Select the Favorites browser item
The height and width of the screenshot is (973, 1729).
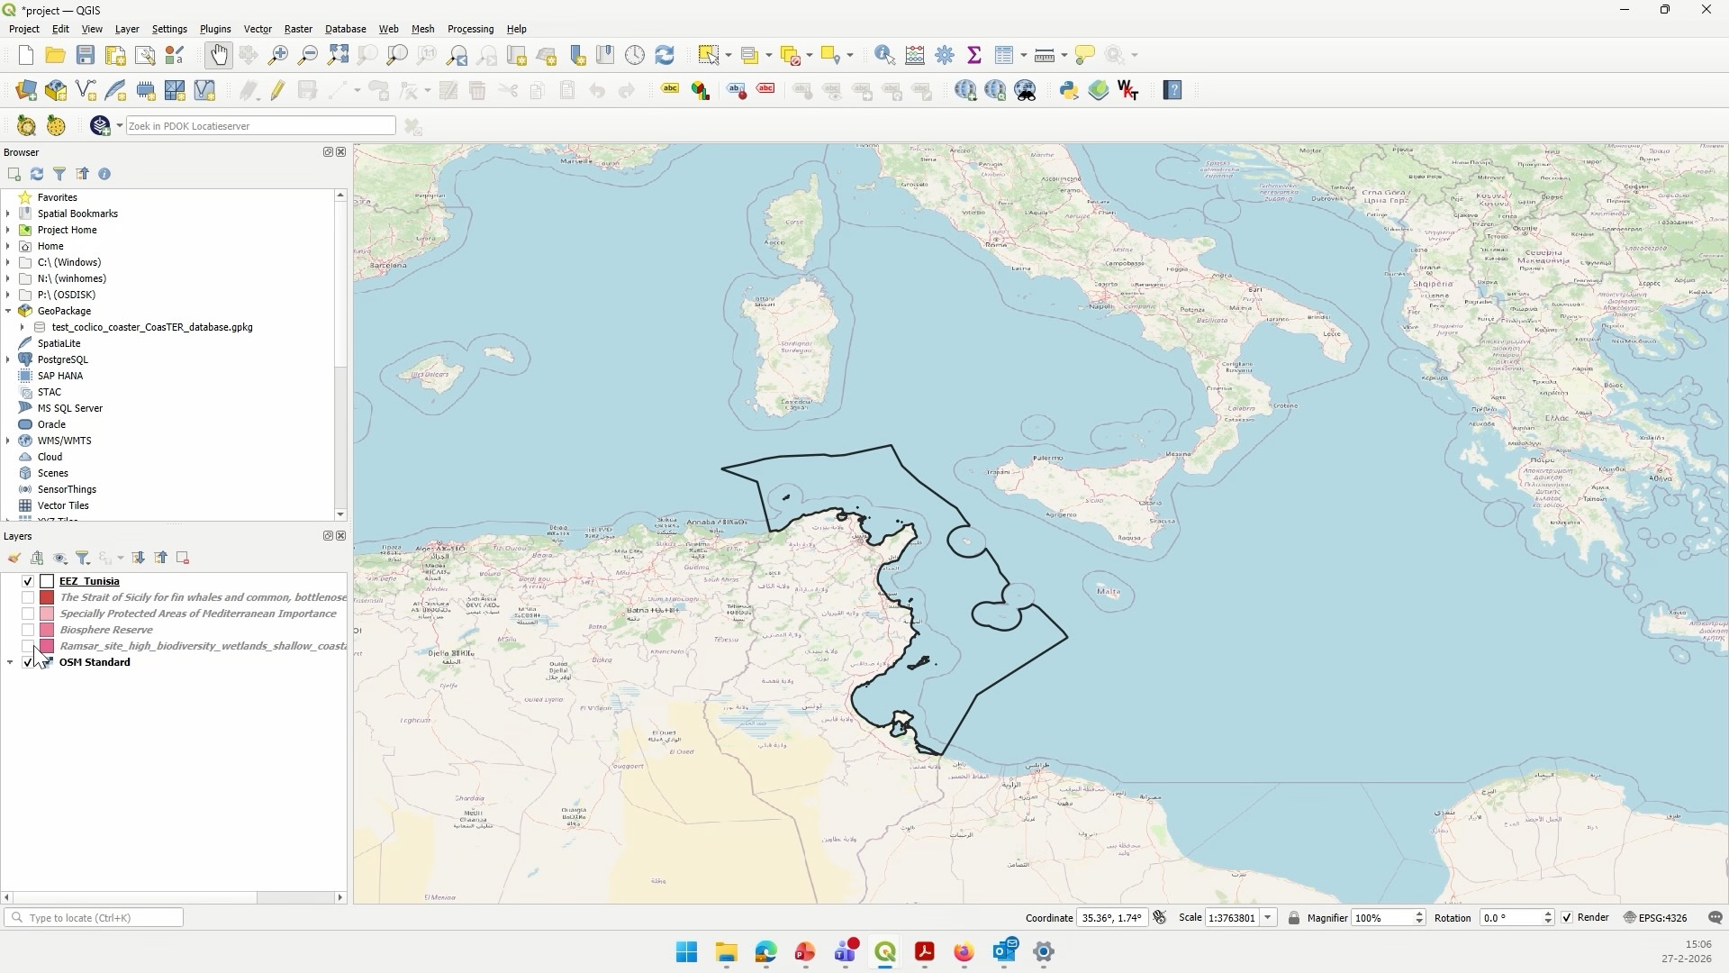[58, 198]
